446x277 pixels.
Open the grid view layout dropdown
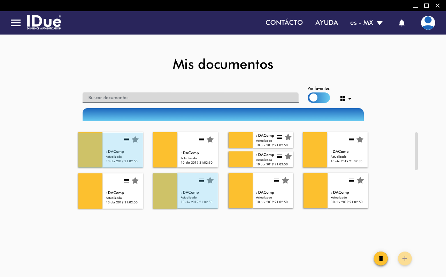346,99
